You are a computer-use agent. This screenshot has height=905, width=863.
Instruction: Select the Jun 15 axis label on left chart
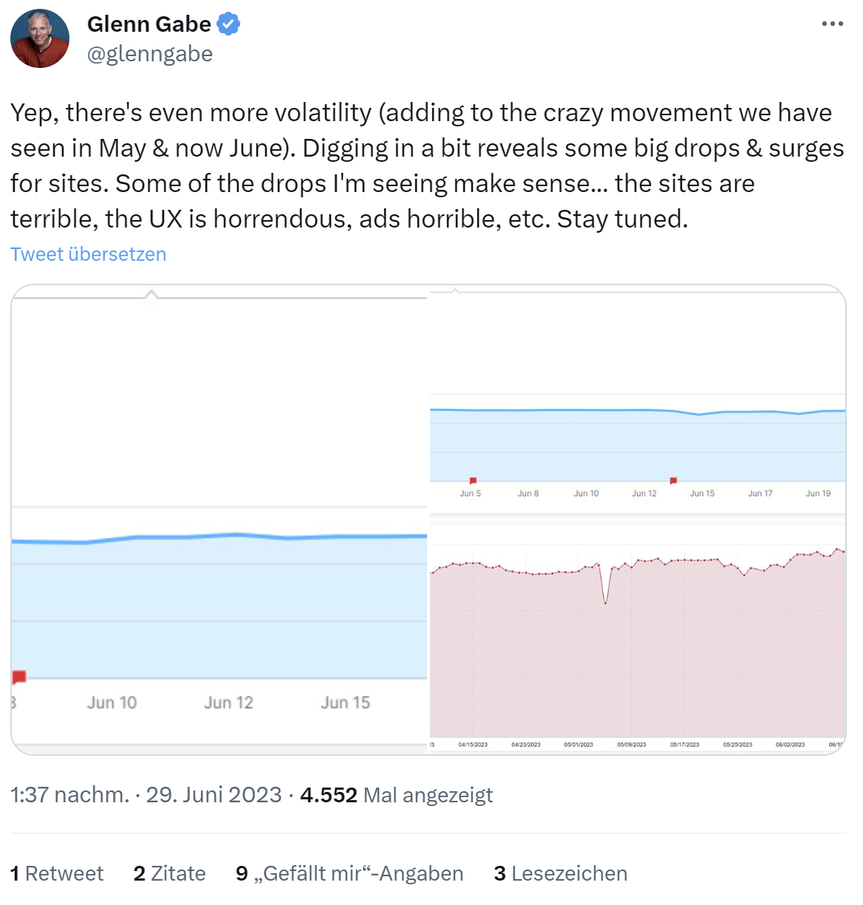pos(344,703)
